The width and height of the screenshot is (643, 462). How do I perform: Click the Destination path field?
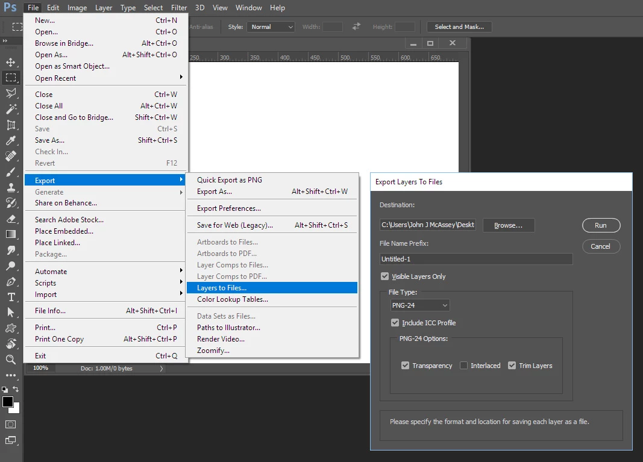coord(428,225)
